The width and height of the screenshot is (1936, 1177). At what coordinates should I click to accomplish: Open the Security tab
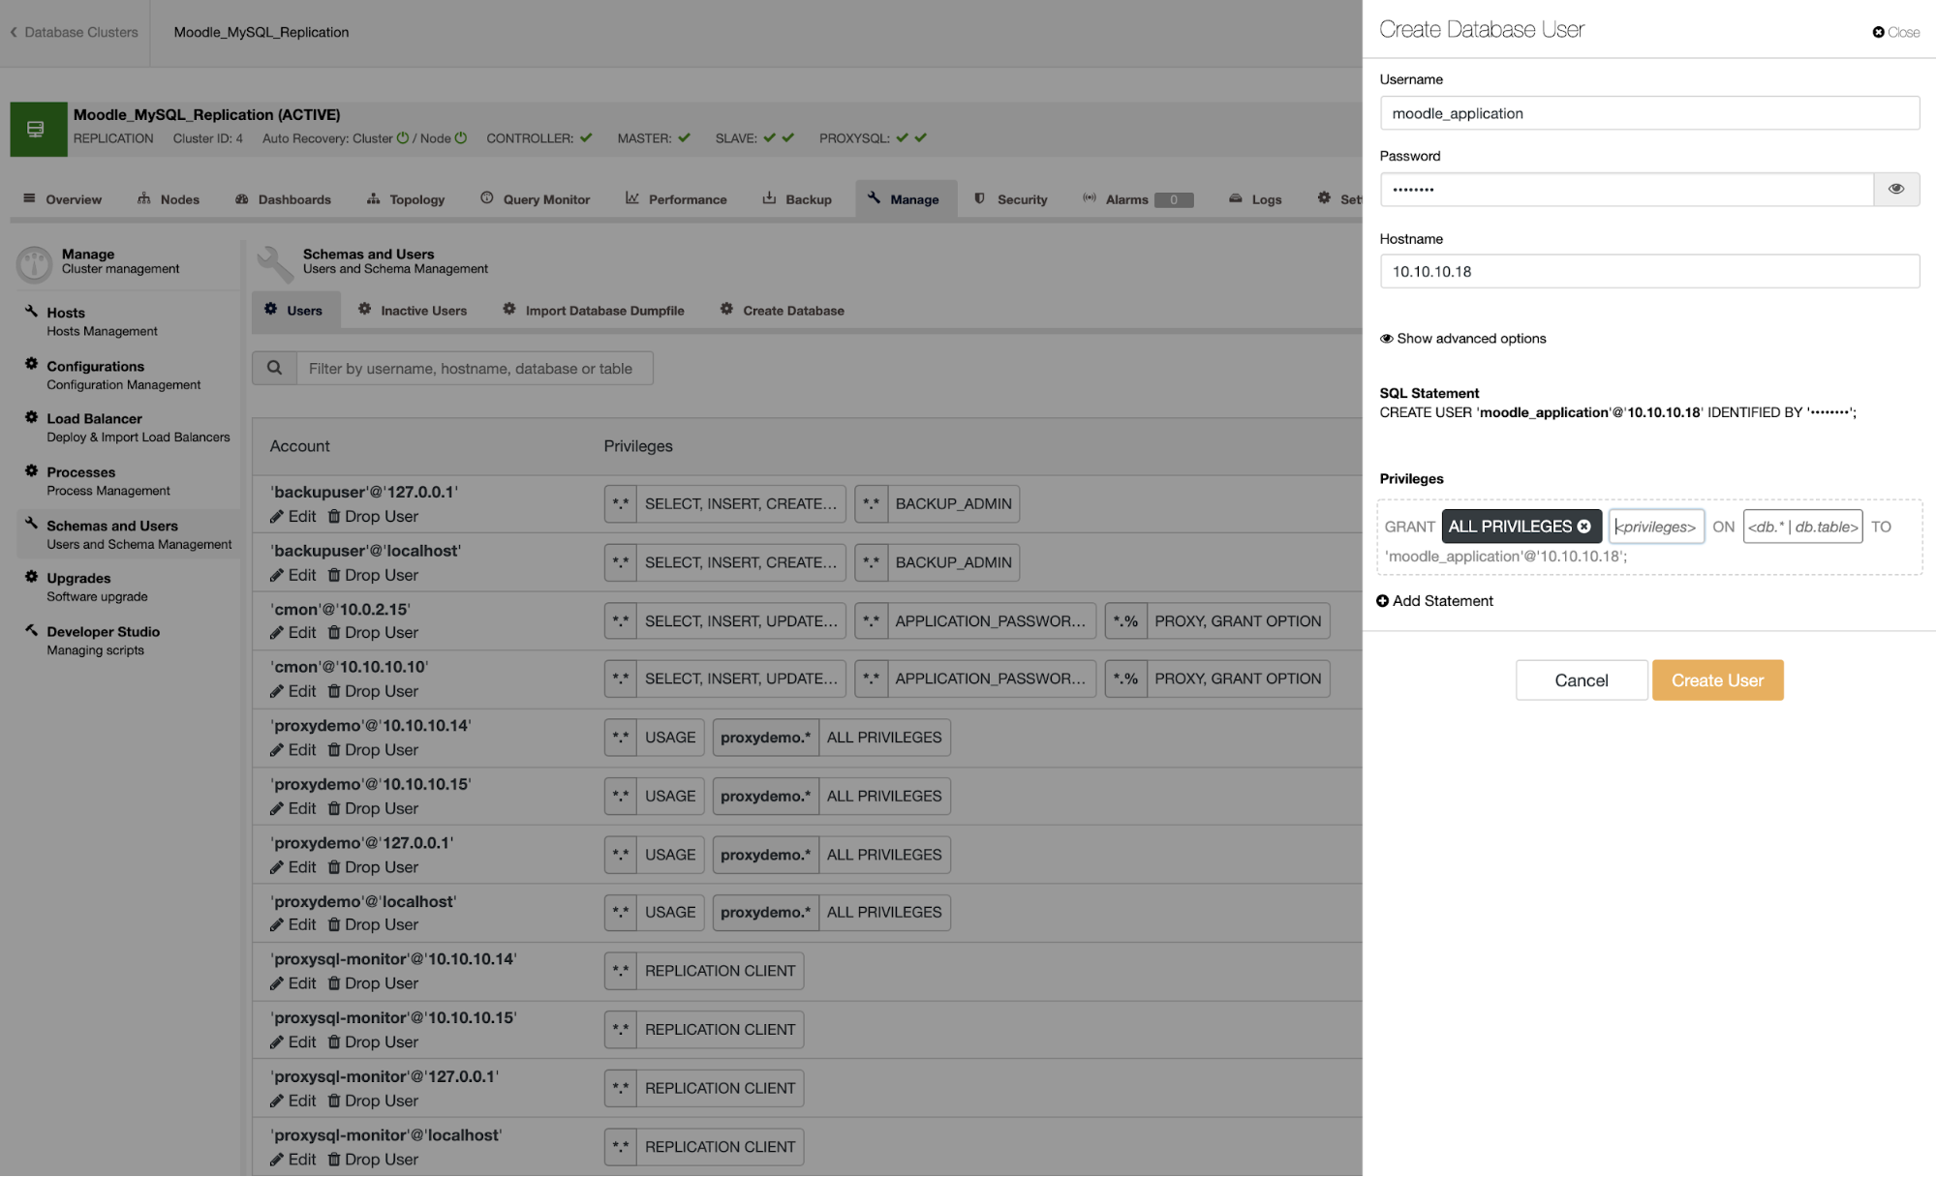click(x=1010, y=199)
